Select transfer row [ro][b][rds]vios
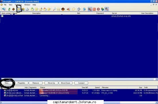This screenshot has width=158, height=104. [x=79, y=90]
